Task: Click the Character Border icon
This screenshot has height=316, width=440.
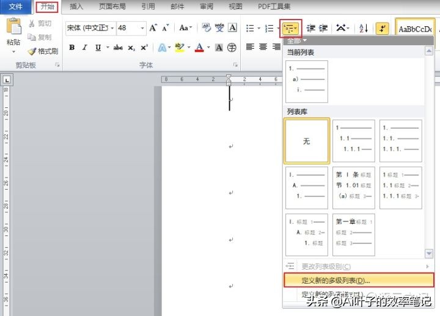Action: pos(232,27)
